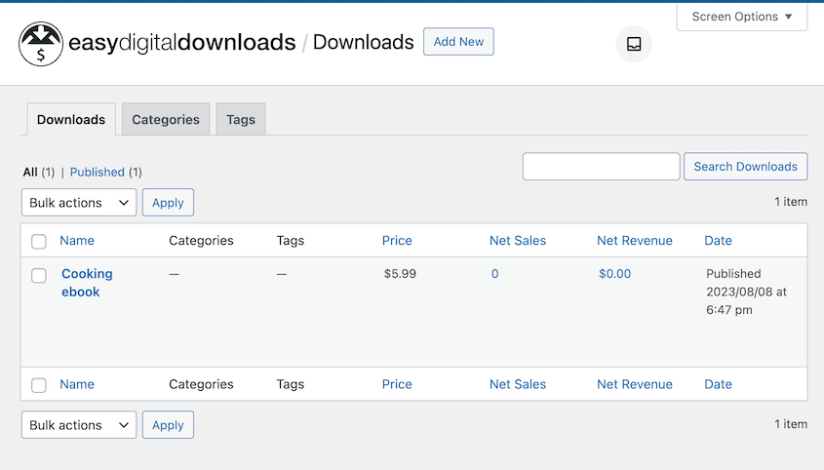This screenshot has height=470, width=824.
Task: Sort by Date in table header
Action: tap(718, 240)
